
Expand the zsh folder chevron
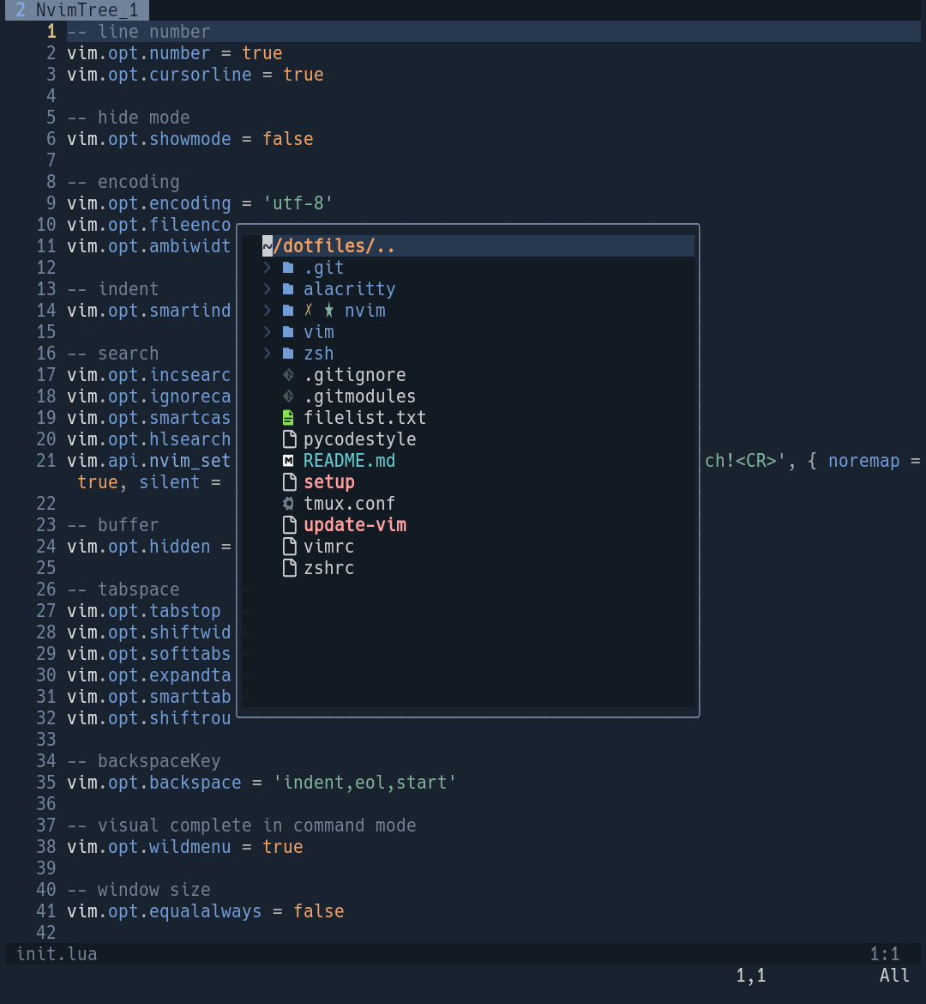coord(268,354)
